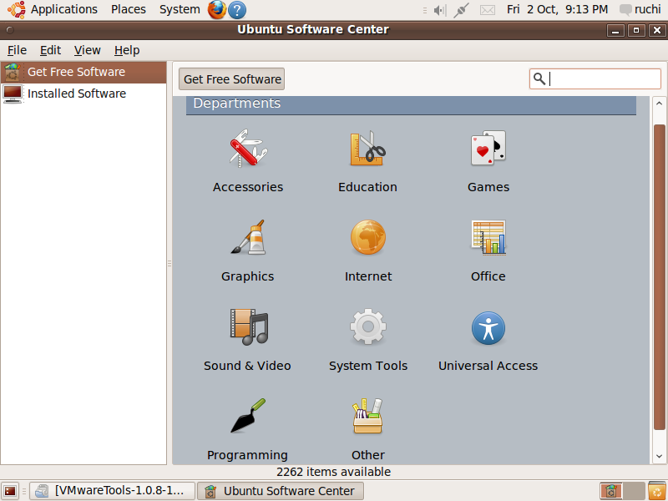668x501 pixels.
Task: Click the Get Free Software breadcrumb button
Action: click(x=232, y=79)
